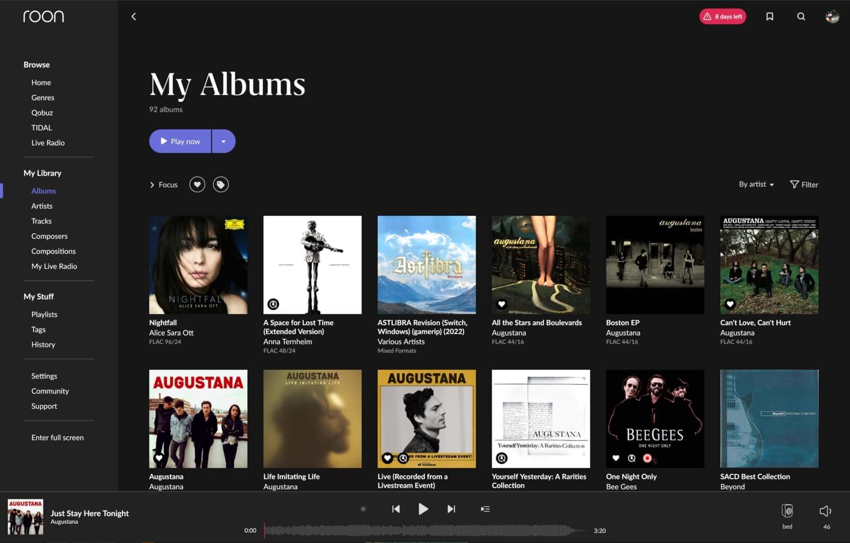Open Genres in sidebar
Viewport: 850px width, 543px height.
(x=43, y=97)
